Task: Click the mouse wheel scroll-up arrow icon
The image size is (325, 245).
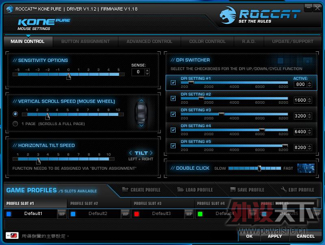Action: point(141,101)
